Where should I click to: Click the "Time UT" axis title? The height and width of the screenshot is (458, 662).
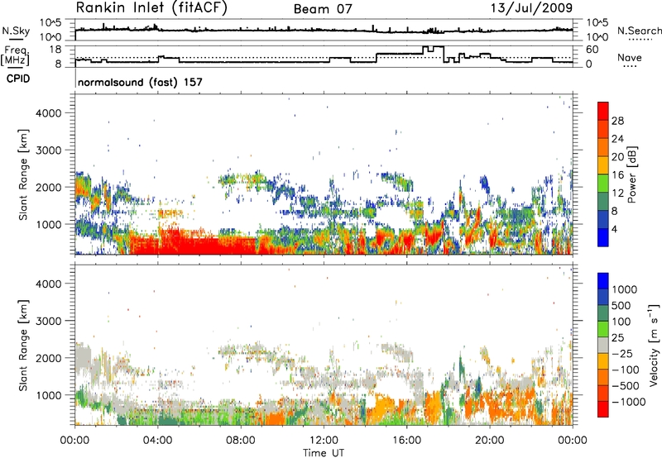pyautogui.click(x=324, y=453)
